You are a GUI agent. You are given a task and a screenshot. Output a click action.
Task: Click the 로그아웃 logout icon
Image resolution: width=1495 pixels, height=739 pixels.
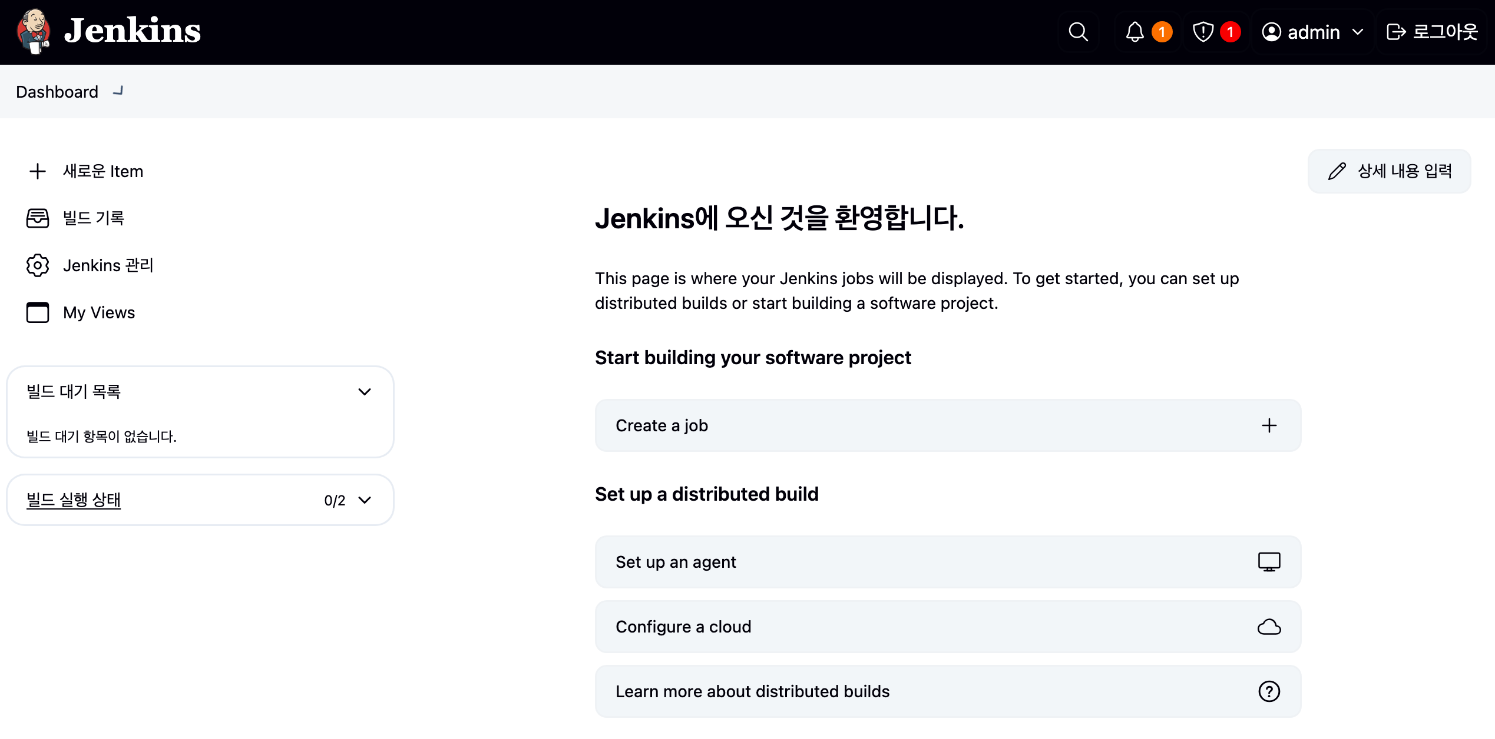[x=1396, y=32]
